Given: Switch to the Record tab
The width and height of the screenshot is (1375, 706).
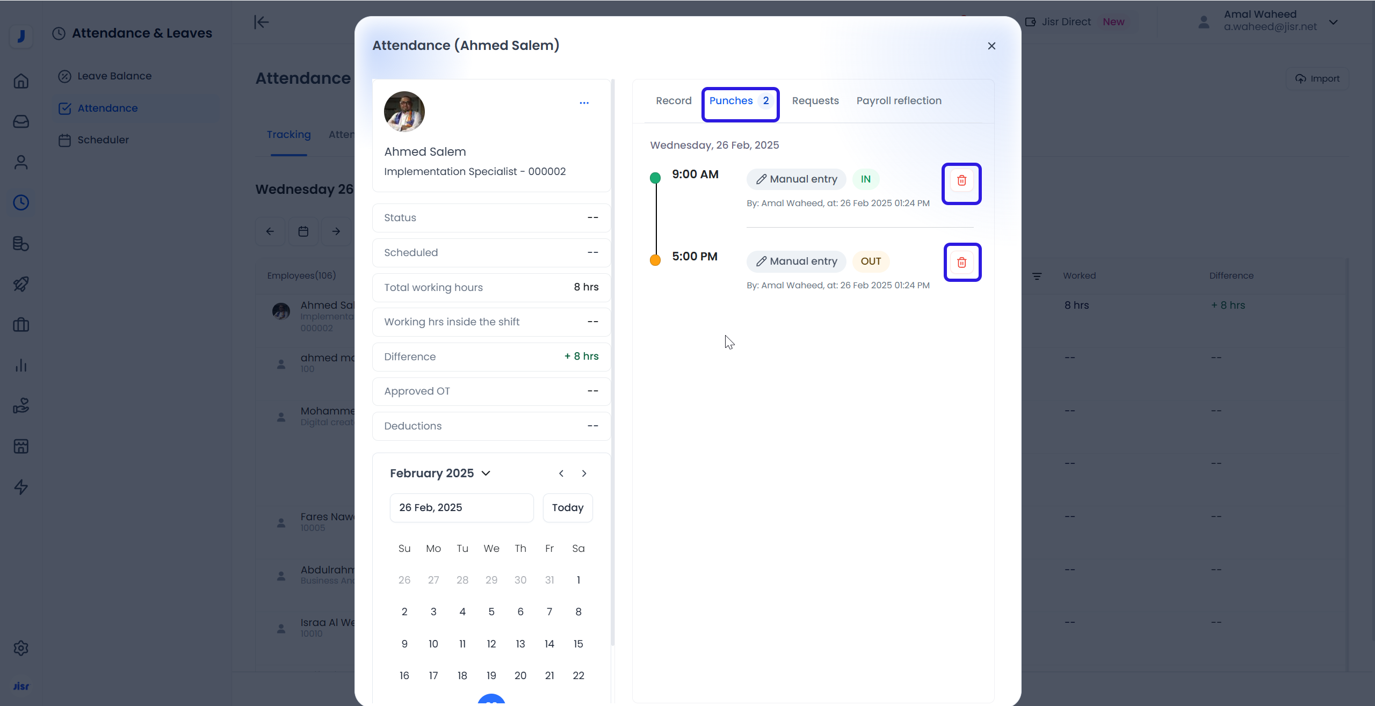Looking at the screenshot, I should 674,101.
